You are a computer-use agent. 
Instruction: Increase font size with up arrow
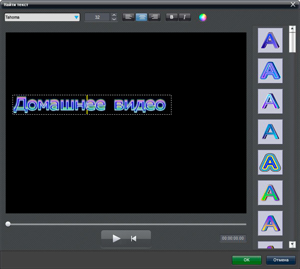(x=113, y=15)
